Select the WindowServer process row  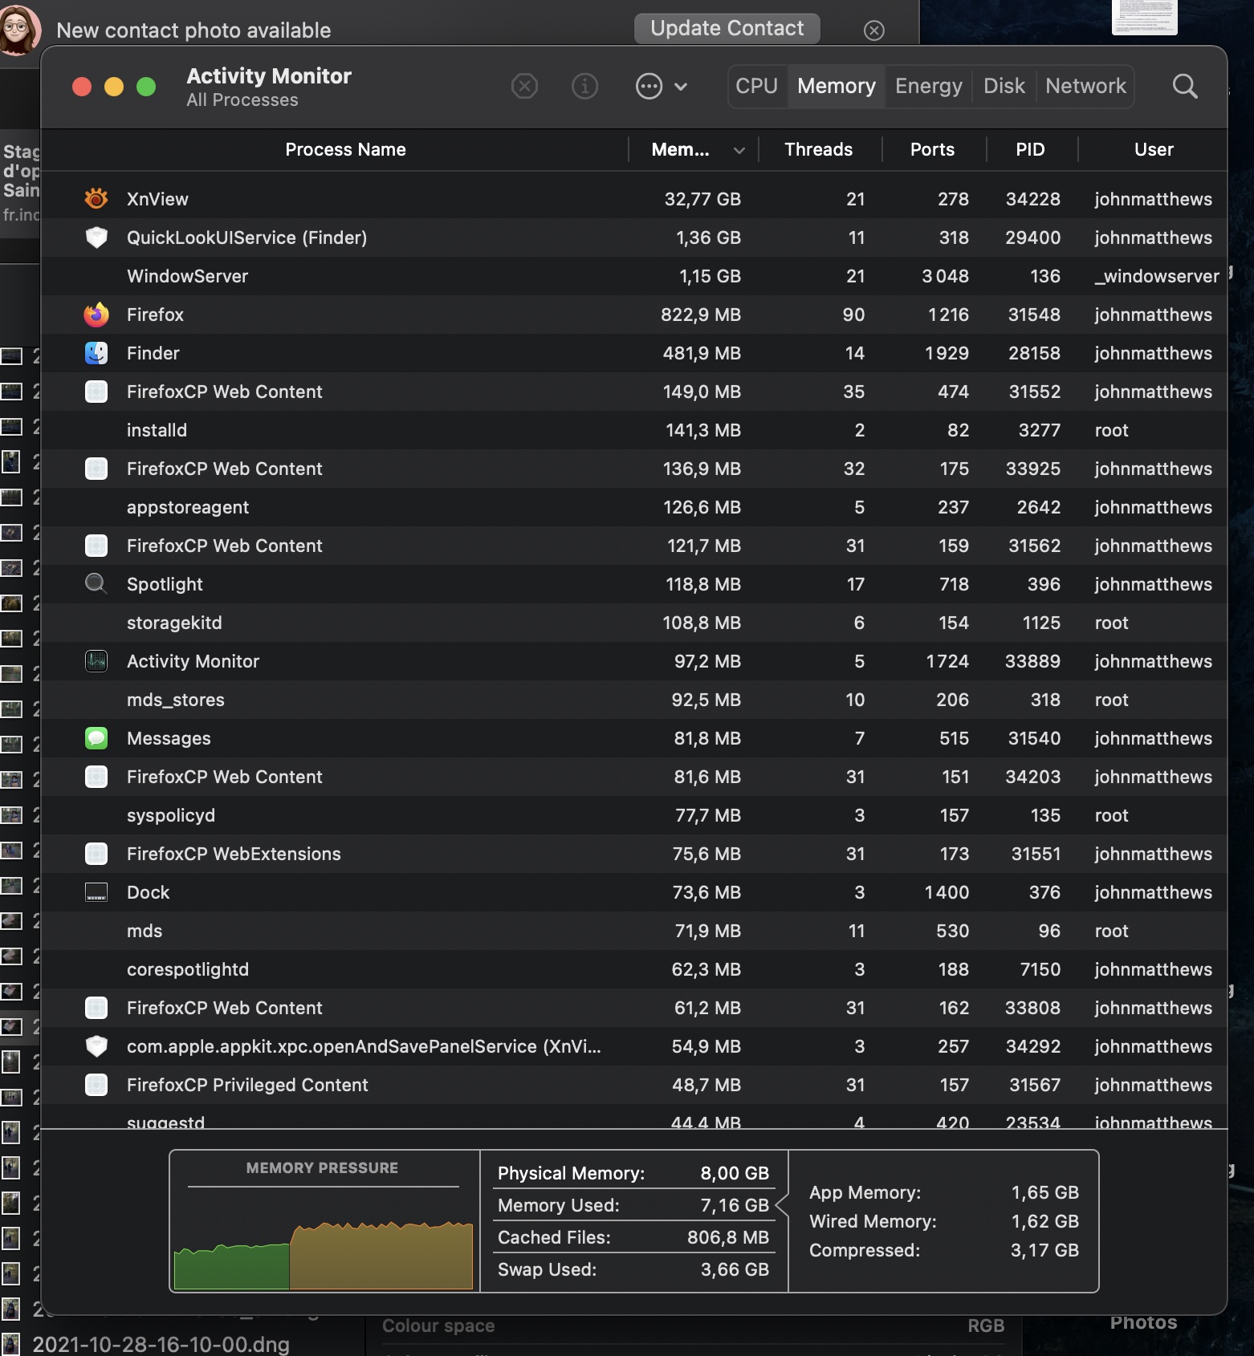tap(187, 276)
